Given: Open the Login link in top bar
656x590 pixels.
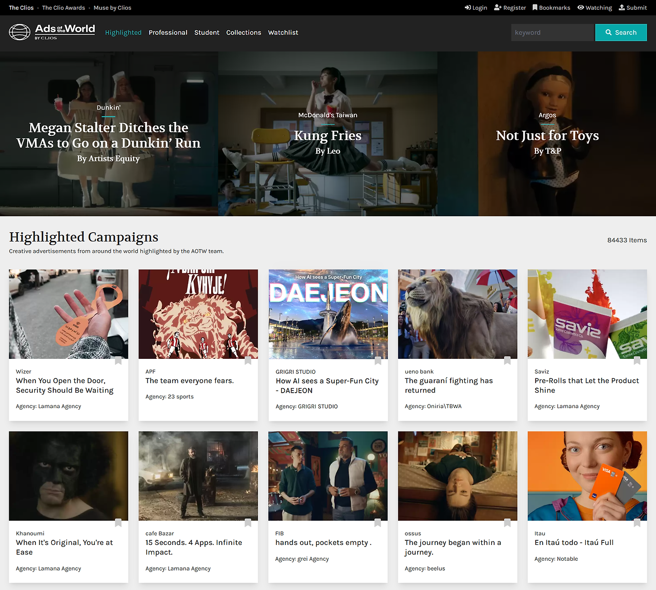Looking at the screenshot, I should point(476,8).
